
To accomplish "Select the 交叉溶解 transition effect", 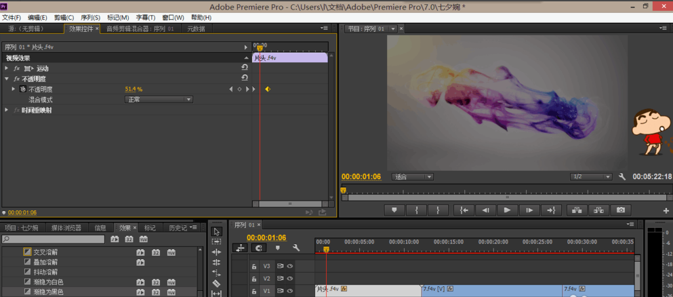I will pos(45,252).
